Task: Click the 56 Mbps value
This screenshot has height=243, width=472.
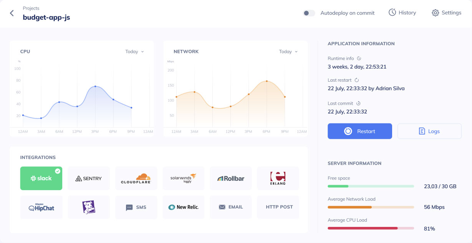Action: click(434, 207)
